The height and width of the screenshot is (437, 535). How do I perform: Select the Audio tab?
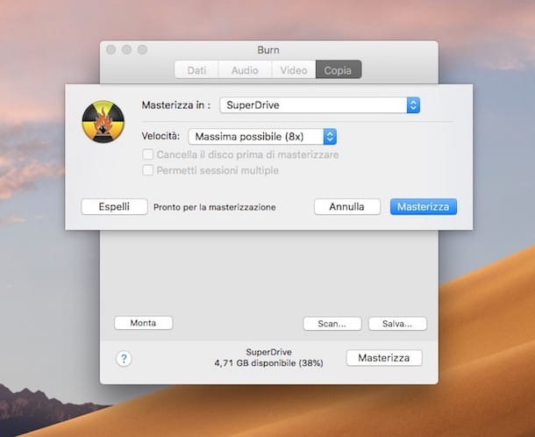(245, 70)
